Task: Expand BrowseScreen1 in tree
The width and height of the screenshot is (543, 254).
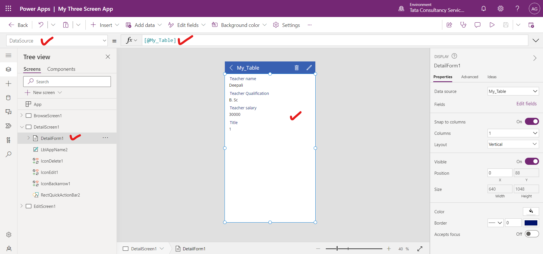Action: coord(21,115)
